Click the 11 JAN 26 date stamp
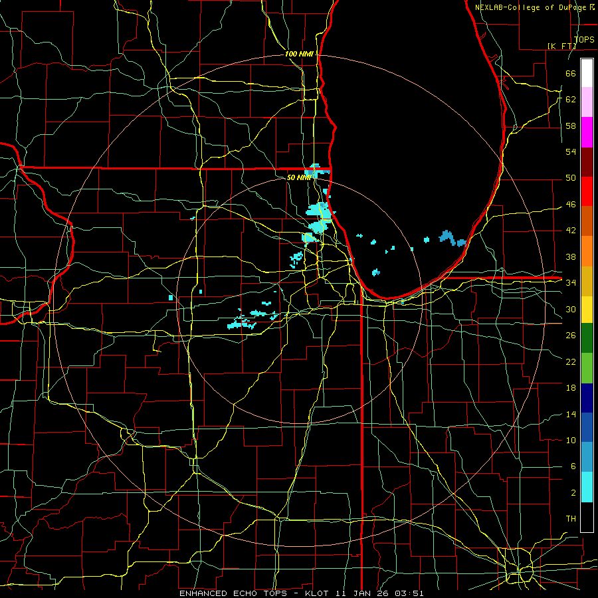 (363, 593)
